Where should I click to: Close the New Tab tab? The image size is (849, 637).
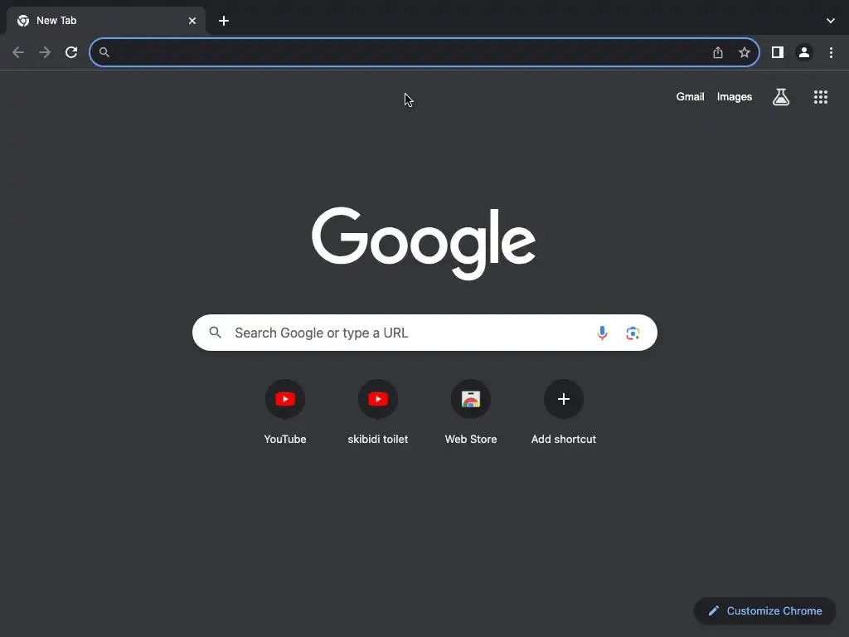coord(192,21)
